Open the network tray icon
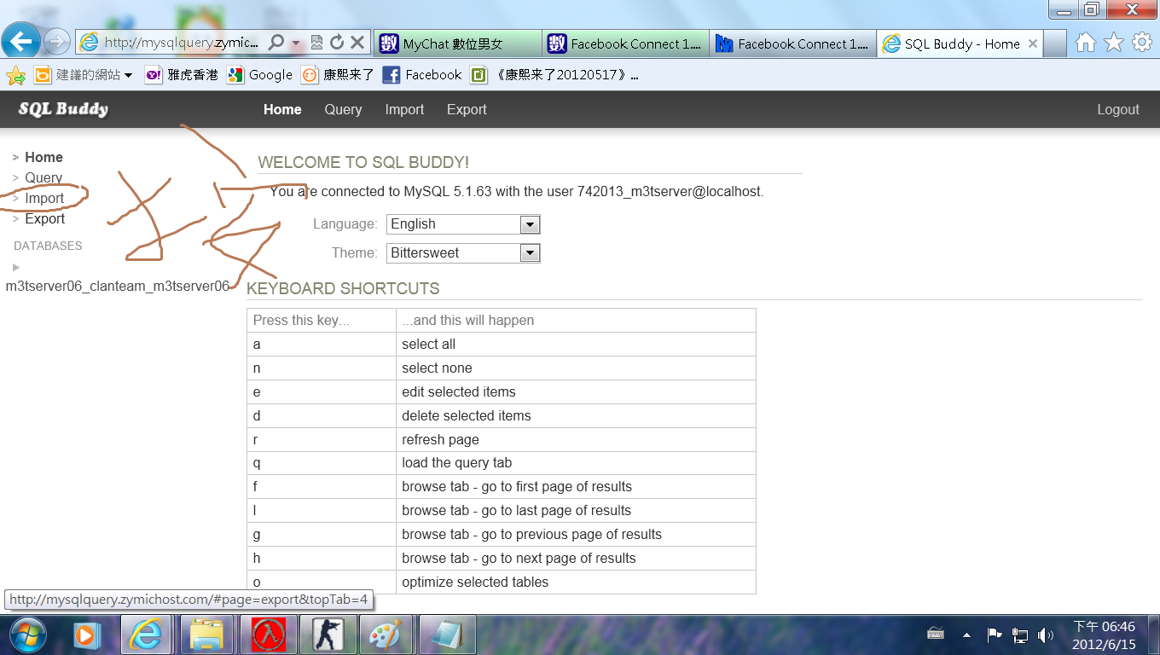This screenshot has height=655, width=1160. click(1020, 635)
